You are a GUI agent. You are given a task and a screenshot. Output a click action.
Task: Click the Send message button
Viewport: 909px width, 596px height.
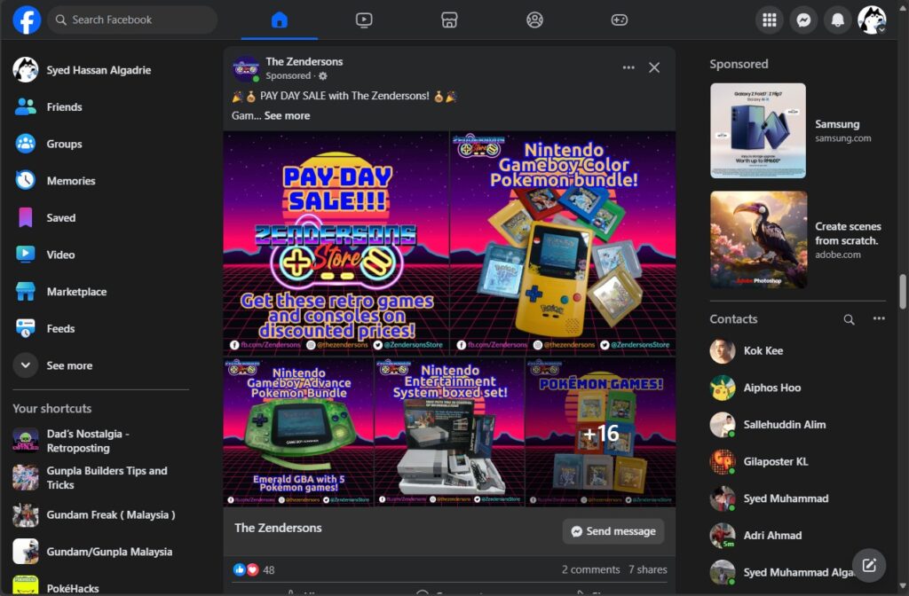point(613,531)
